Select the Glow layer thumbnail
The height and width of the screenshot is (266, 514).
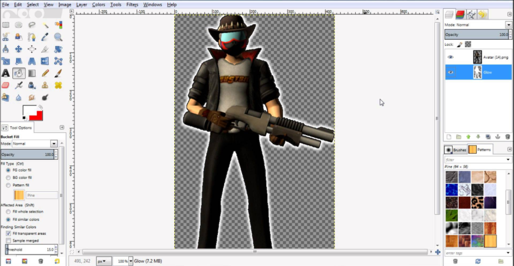(477, 72)
